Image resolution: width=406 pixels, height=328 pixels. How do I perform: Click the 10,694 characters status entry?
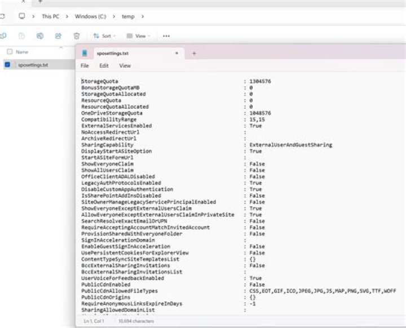click(136, 321)
